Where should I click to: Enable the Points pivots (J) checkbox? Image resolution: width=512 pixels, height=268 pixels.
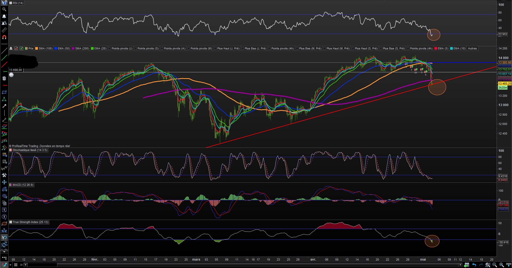(x=110, y=48)
